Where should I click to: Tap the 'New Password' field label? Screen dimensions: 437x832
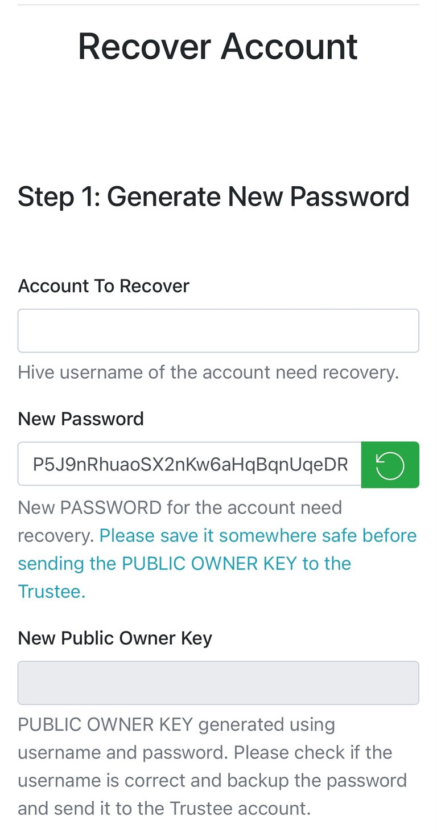[x=81, y=419]
